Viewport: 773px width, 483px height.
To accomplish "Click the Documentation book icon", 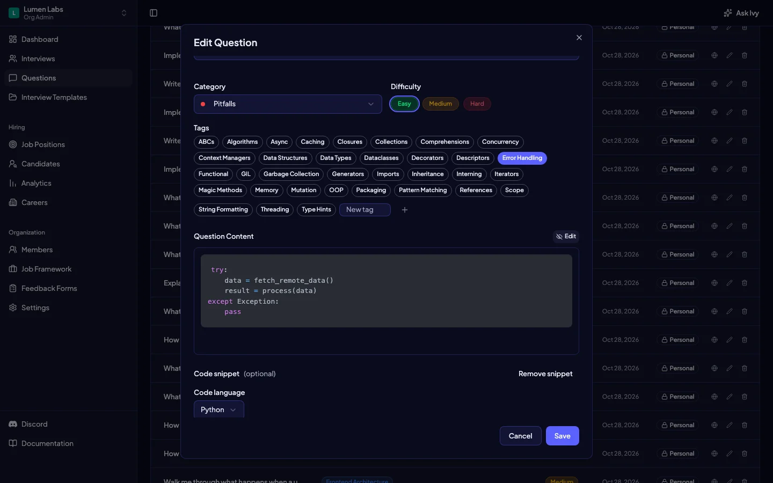I will pyautogui.click(x=13, y=443).
